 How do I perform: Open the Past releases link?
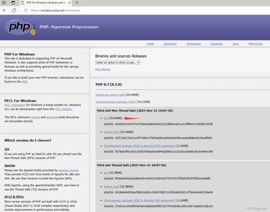point(103,69)
